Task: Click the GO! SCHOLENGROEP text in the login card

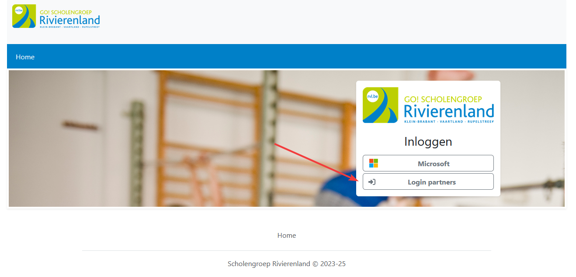Action: pos(443,99)
